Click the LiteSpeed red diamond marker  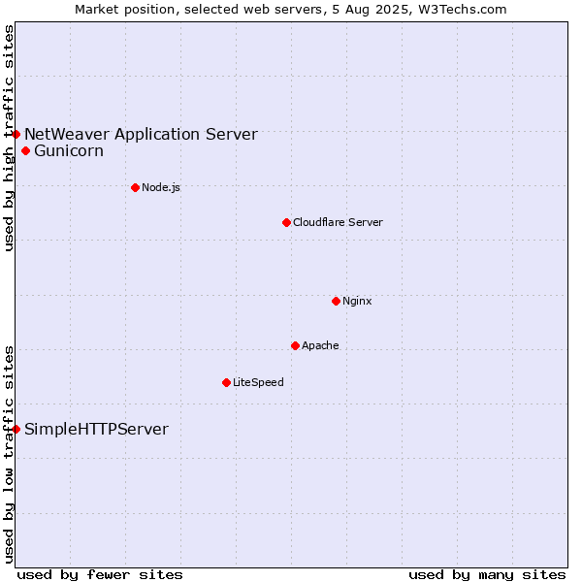tap(227, 383)
